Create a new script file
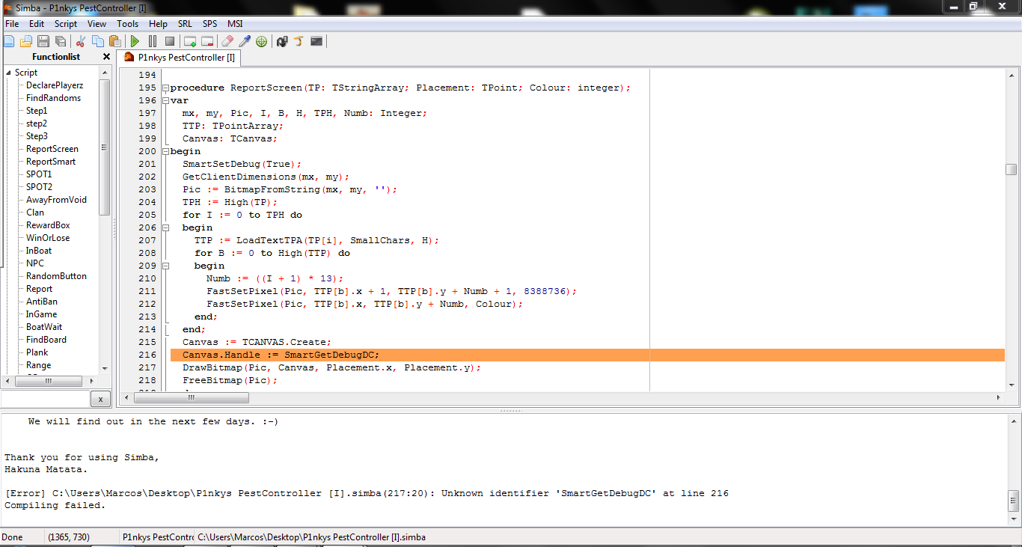 tap(9, 41)
